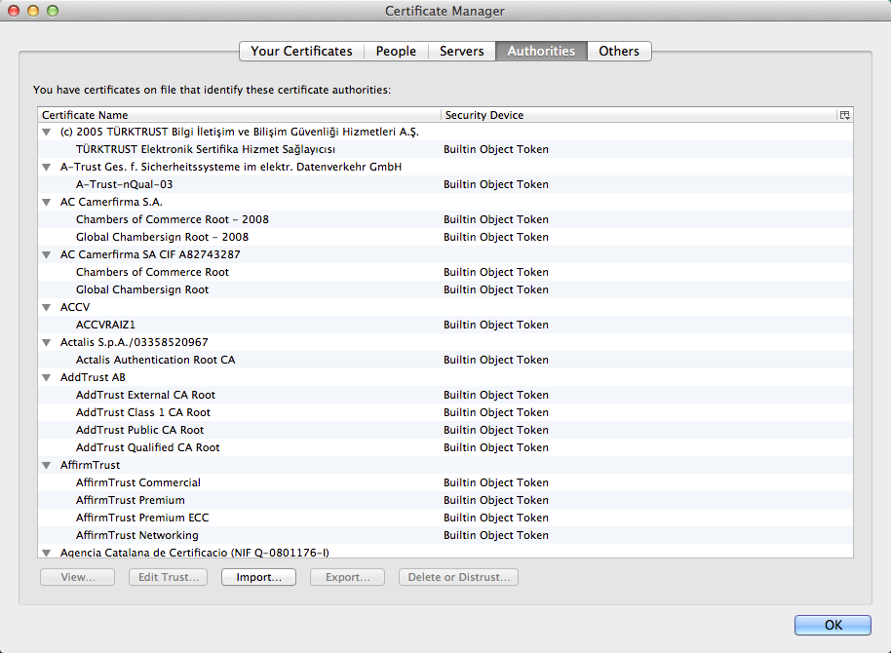Screen dimensions: 891x653
Task: Collapse the AC Camerfirma S.A. group
Action: (x=46, y=202)
